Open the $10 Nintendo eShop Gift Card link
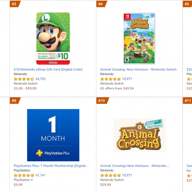Image resolution: width=192 pixels, height=192 pixels. (48, 69)
